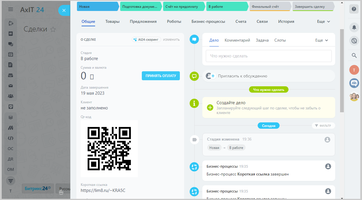Click изменить link in О сделке
This screenshot has width=362, height=200.
pyautogui.click(x=171, y=40)
